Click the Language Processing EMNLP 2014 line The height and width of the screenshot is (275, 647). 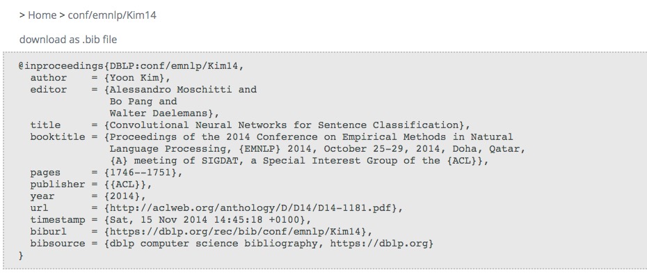click(x=317, y=149)
